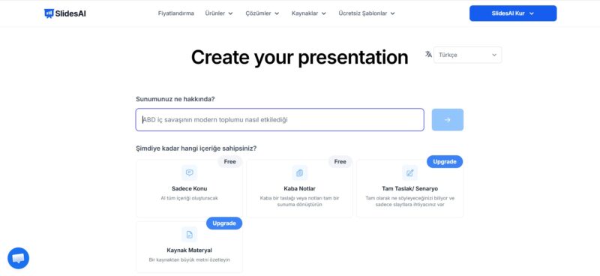Image resolution: width=600 pixels, height=276 pixels.
Task: Click the SlidesAI logo
Action: [65, 13]
